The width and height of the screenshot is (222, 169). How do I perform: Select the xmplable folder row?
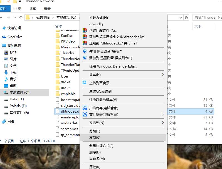[x=67, y=94]
